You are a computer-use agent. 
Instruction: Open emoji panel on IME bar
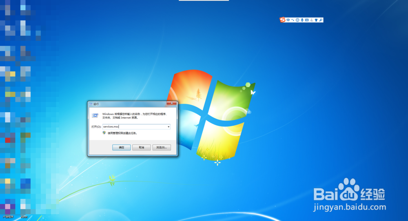[x=297, y=20]
